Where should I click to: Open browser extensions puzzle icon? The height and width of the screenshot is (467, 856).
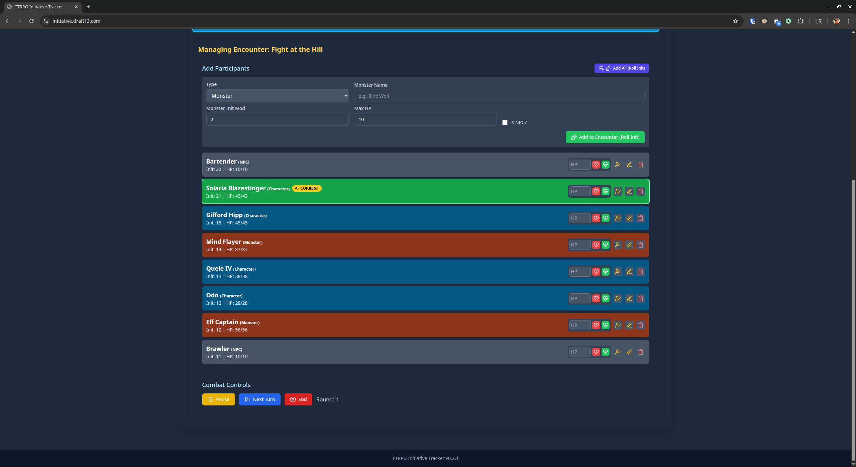(800, 21)
